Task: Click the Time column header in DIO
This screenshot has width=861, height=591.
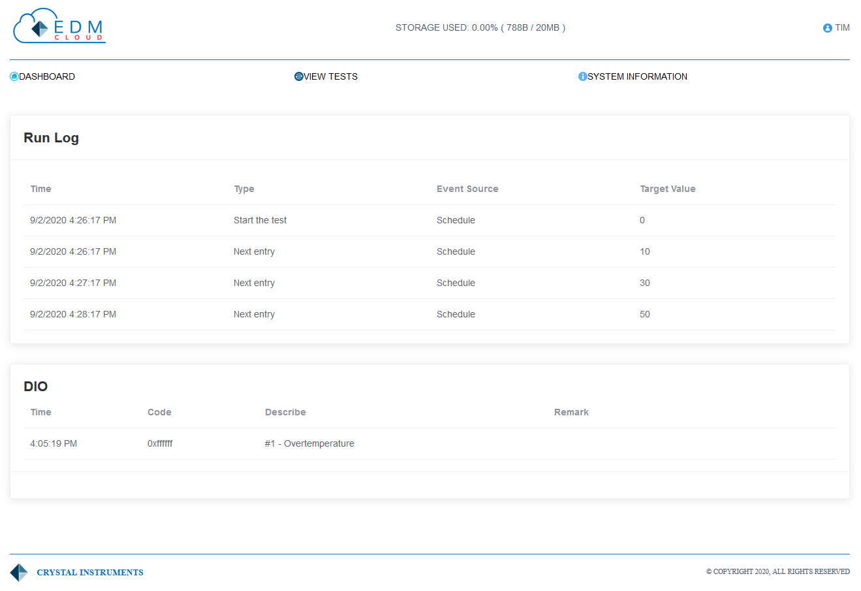Action: coord(40,412)
